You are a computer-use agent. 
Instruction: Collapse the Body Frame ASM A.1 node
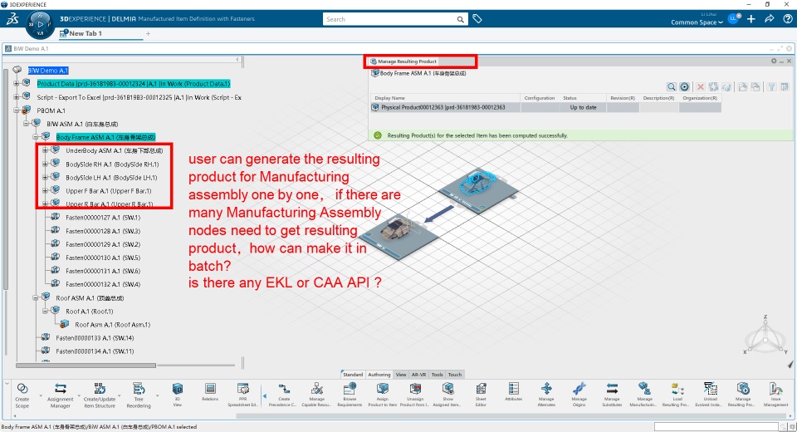[x=36, y=137]
